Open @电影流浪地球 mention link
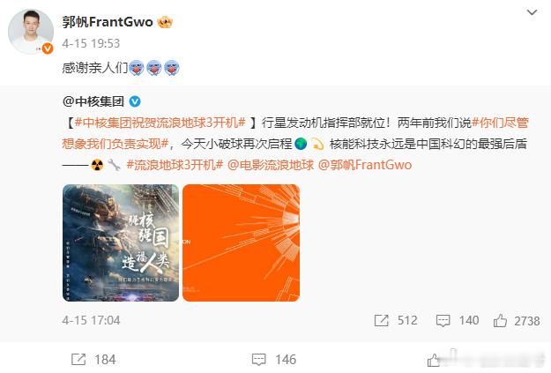Screen dimensions: 551x373 click(271, 165)
